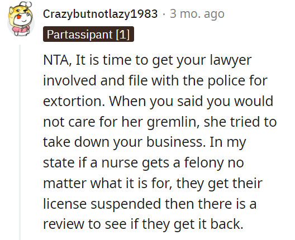
Task: Click the word "NTA" in the comment
Action: [56, 60]
